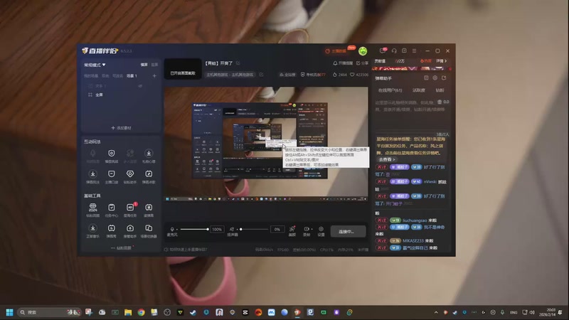569x320 pixels.
Task: Open the microphone icon in 互动玩法 row one
Action: [93, 154]
